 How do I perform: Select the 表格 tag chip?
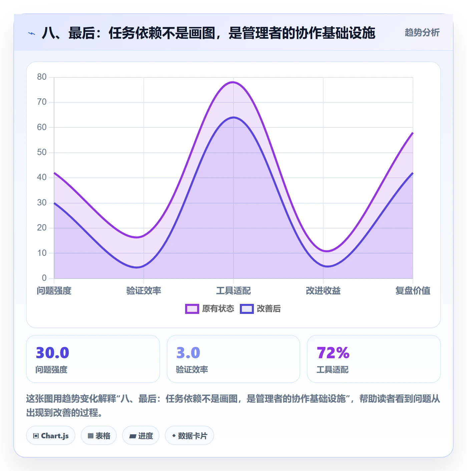(99, 436)
